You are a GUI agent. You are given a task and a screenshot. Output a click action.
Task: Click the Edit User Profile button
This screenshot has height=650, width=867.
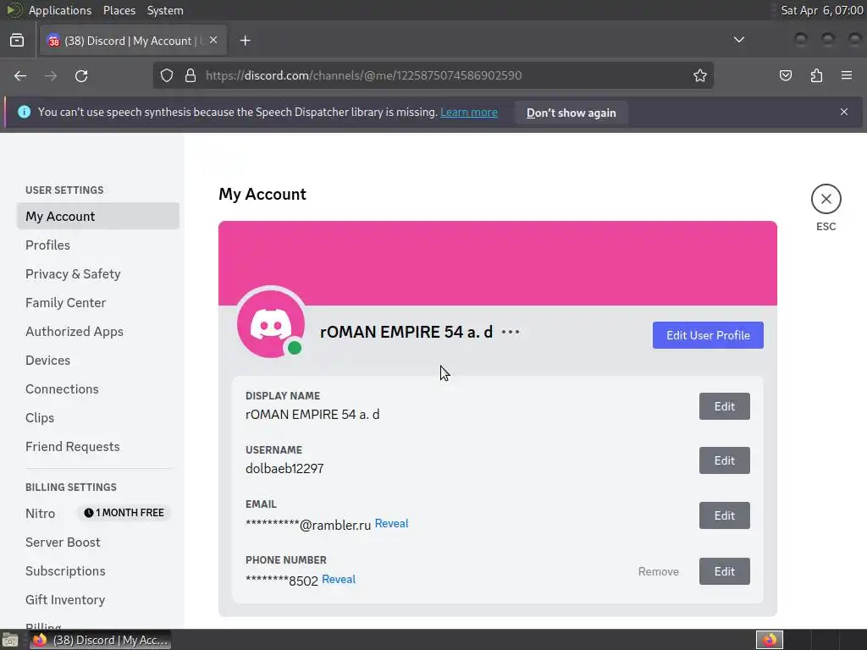tap(708, 335)
